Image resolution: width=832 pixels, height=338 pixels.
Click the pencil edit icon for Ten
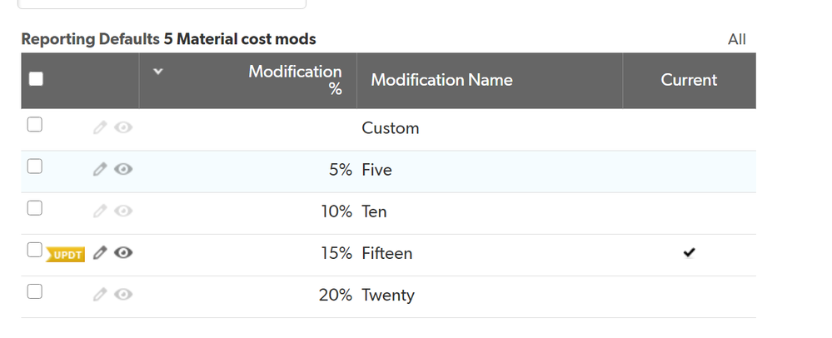click(100, 211)
